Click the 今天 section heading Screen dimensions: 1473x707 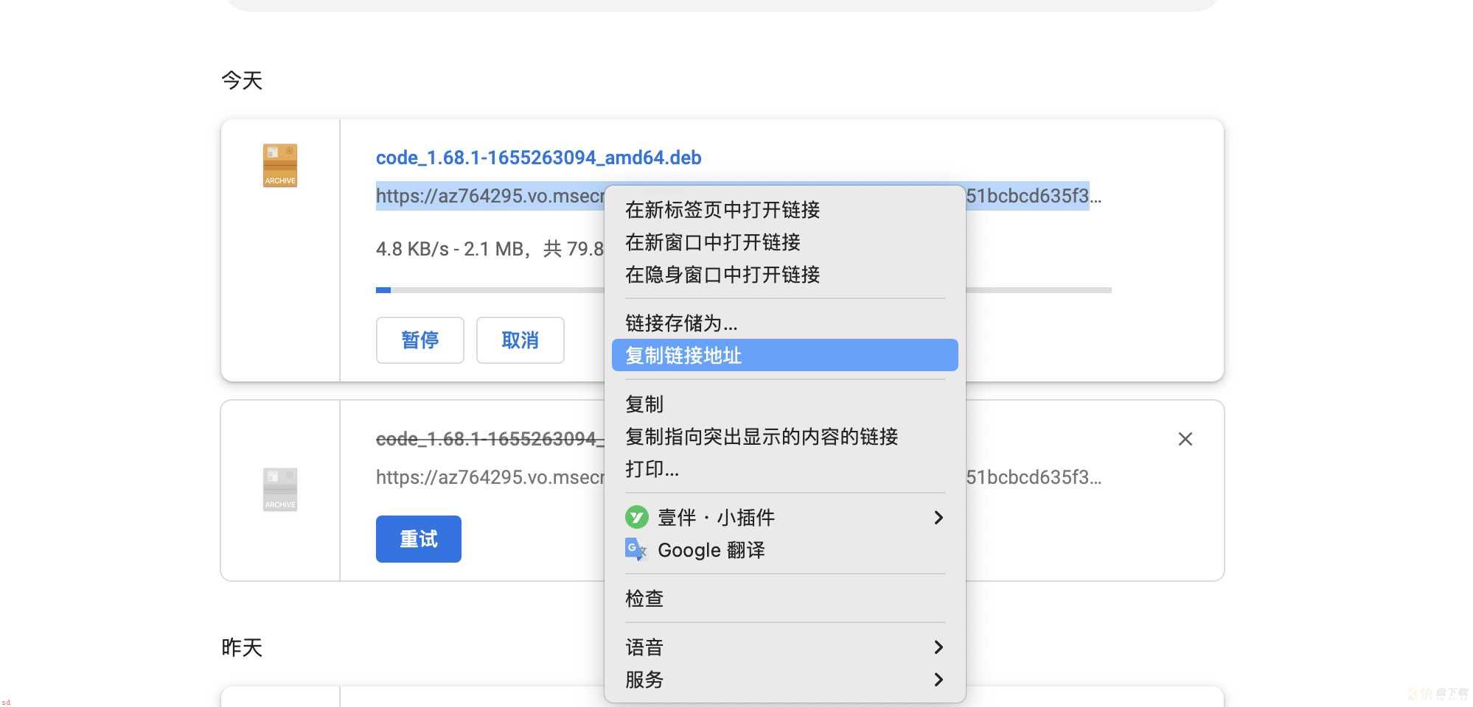[x=242, y=80]
